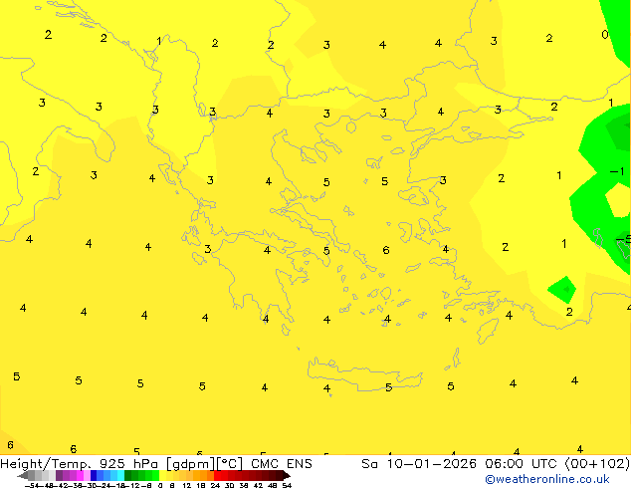Click the 06:00 UTC time label
Screen dimensions: 631x488
click(x=502, y=464)
